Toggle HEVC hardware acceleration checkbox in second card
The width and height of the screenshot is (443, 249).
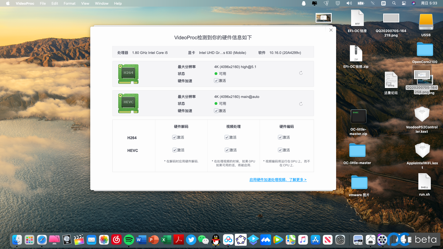216,111
